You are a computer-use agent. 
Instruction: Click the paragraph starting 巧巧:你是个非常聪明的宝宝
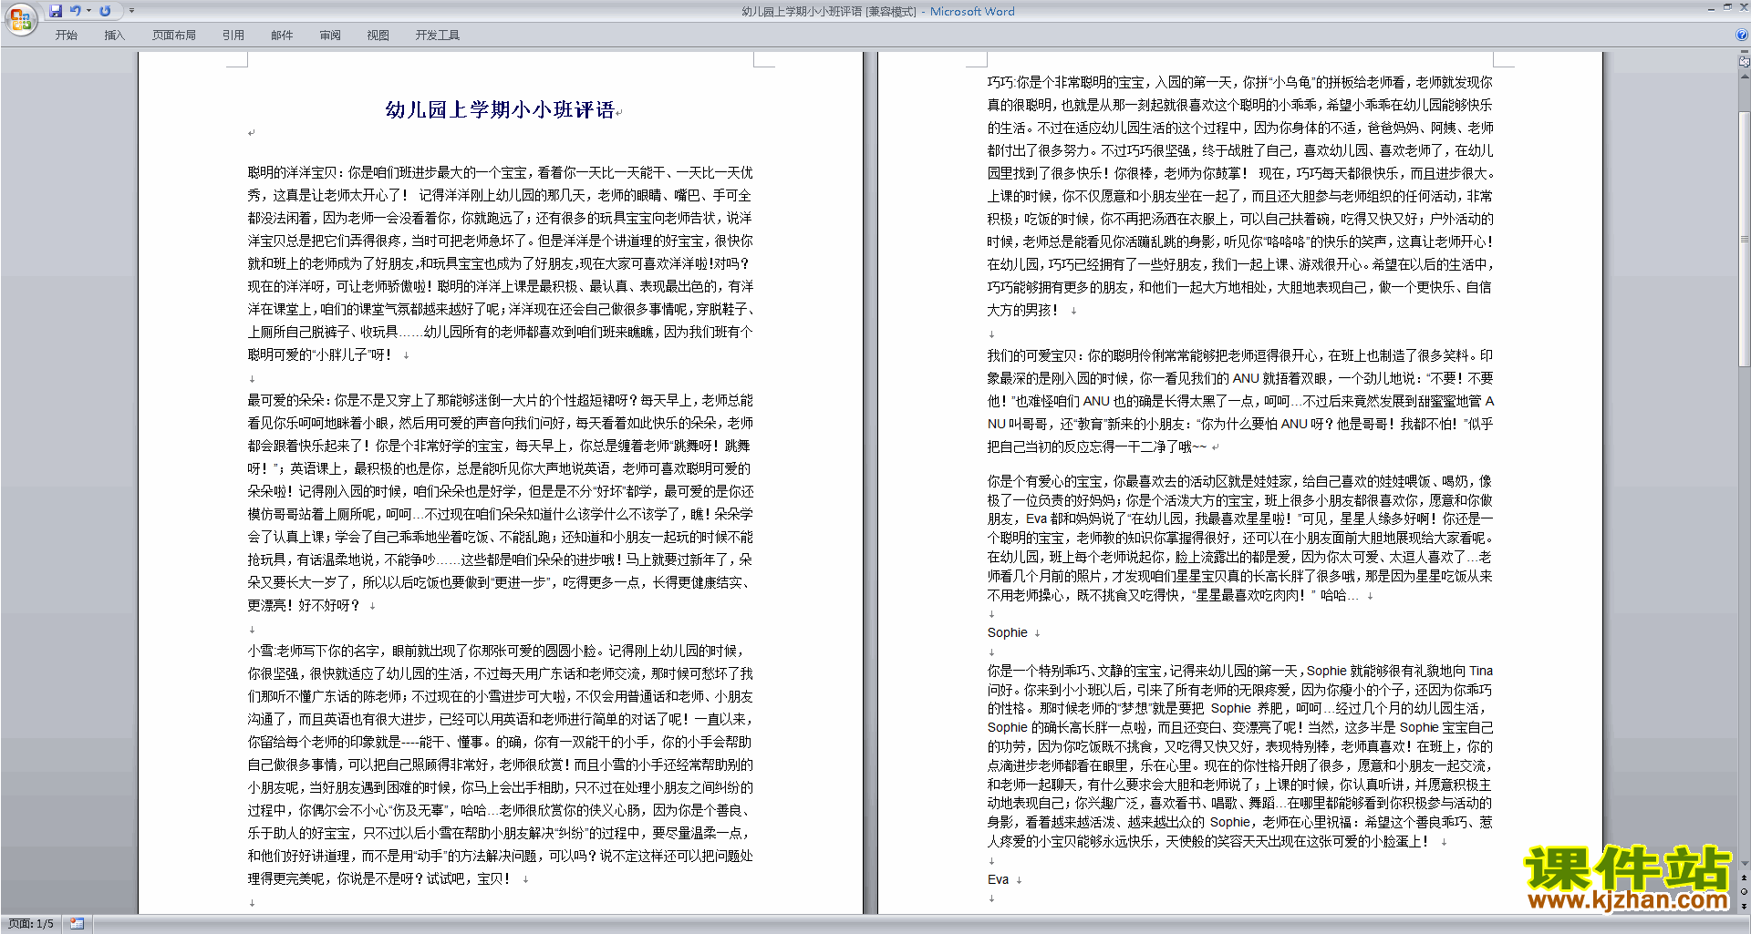(1240, 196)
